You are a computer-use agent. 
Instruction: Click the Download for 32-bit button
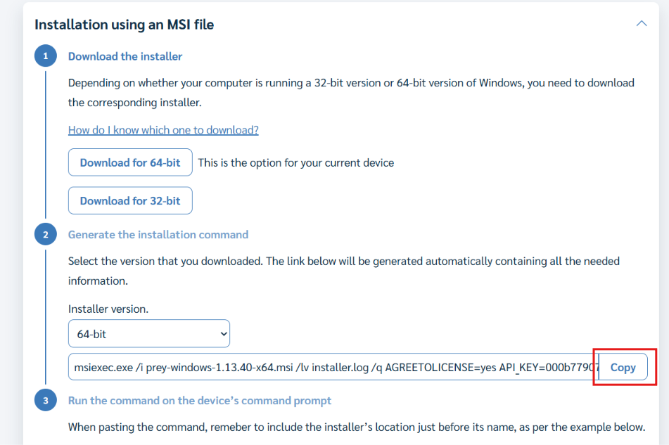coord(130,200)
